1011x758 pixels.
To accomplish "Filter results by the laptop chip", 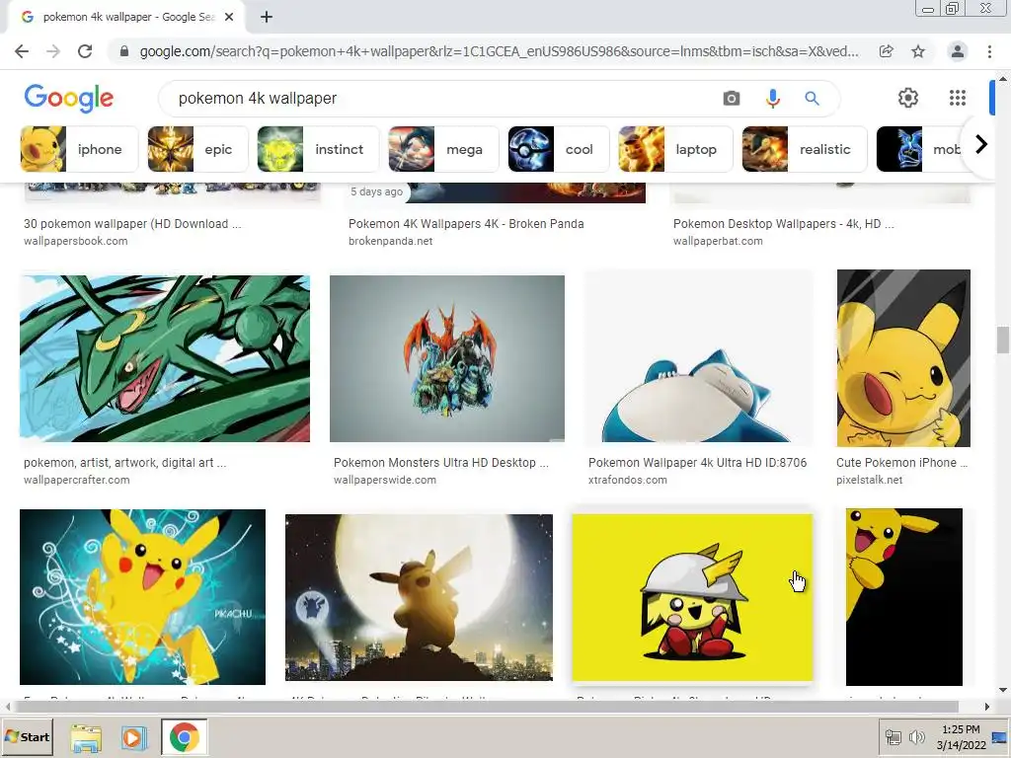I will point(675,149).
